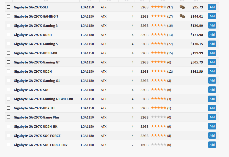Viewport: 229px width, 157px height.
Task: Open Gigabyte GA-Z97X-UD3H priced at $121.98
Action: pyautogui.click(x=33, y=35)
